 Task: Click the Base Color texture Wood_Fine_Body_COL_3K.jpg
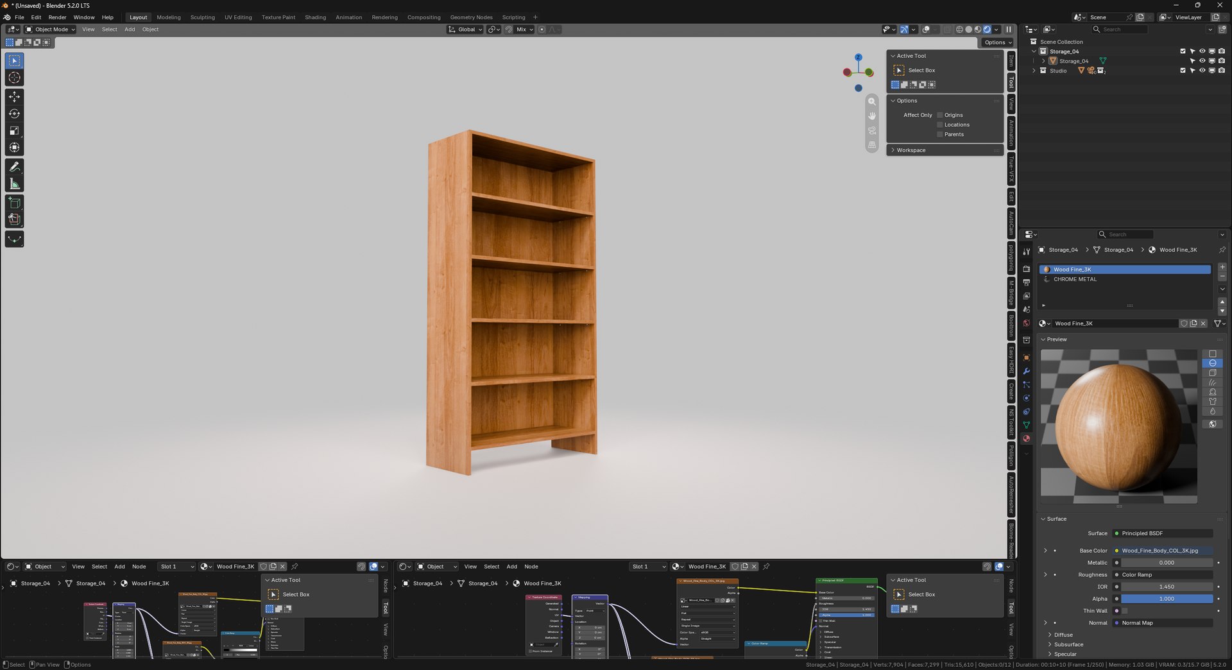(1163, 551)
